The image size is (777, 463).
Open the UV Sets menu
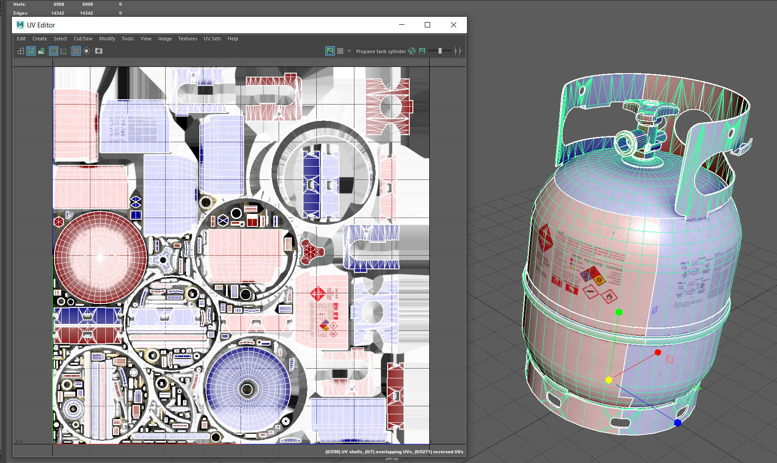tap(212, 39)
